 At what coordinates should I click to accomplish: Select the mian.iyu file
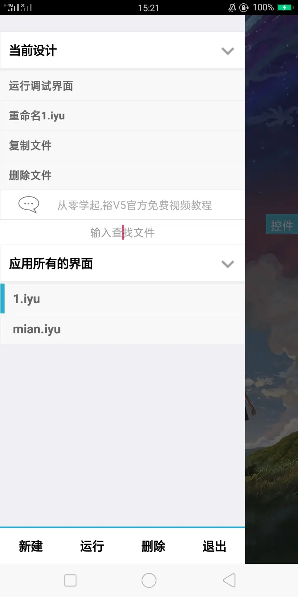pyautogui.click(x=123, y=329)
